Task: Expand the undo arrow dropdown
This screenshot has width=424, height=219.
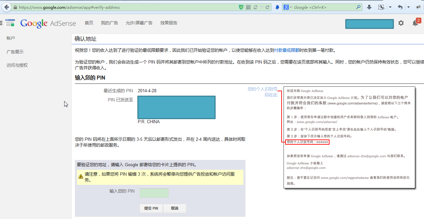Action: click(x=408, y=7)
